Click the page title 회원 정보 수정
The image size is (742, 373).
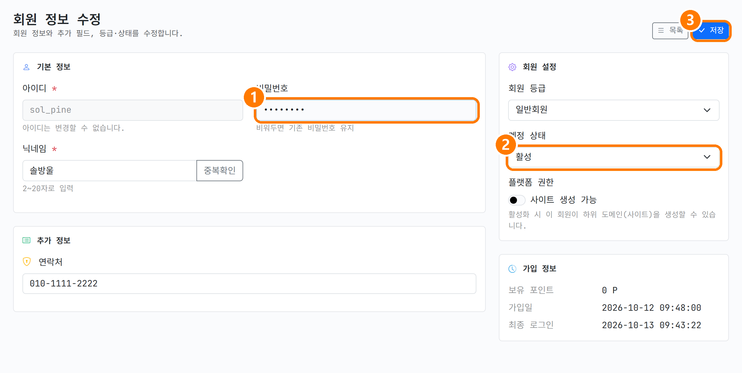(57, 19)
